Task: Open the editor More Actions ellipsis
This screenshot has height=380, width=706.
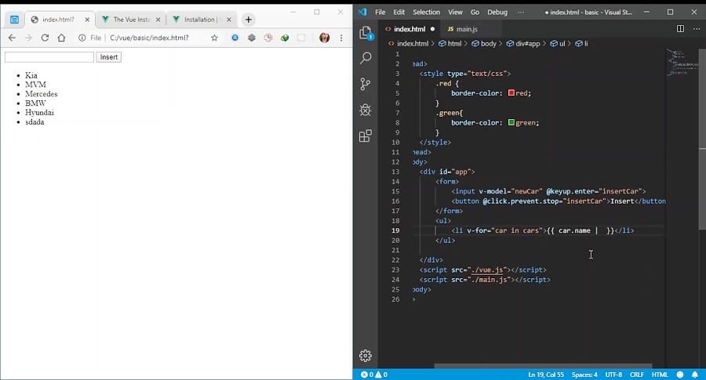Action: coord(697,29)
